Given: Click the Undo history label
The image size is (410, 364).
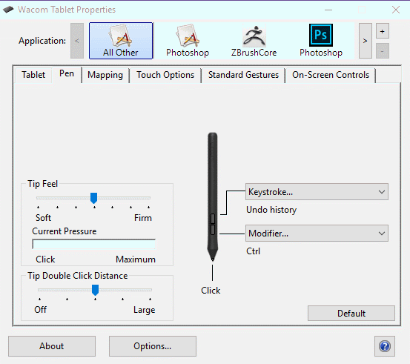Looking at the screenshot, I should 271,210.
